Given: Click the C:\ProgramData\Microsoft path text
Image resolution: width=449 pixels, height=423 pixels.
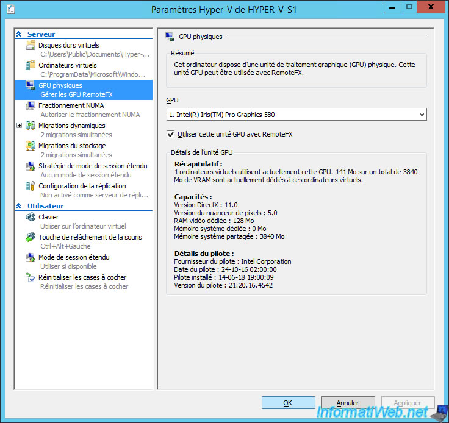Looking at the screenshot, I should (x=93, y=74).
